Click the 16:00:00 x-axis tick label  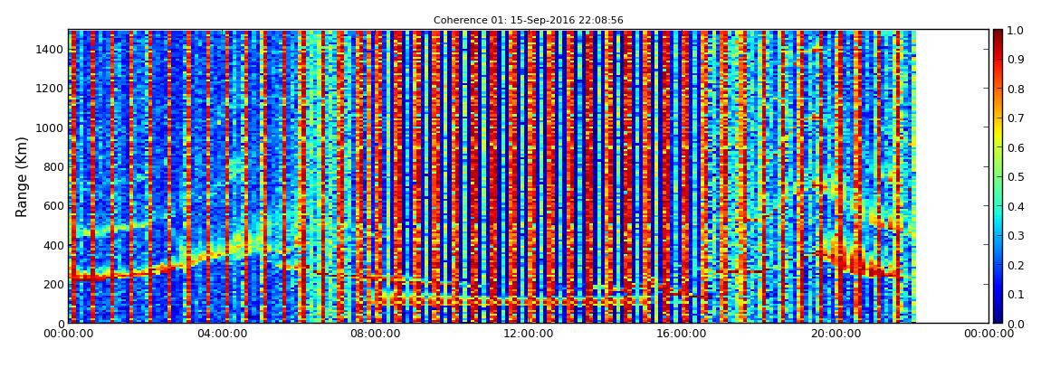coord(682,335)
